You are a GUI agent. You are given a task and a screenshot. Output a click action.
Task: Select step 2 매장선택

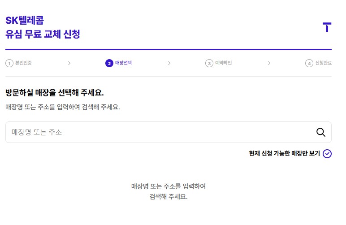pyautogui.click(x=118, y=63)
